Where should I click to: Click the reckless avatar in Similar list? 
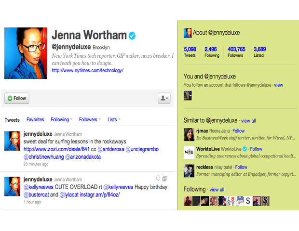[189, 171]
